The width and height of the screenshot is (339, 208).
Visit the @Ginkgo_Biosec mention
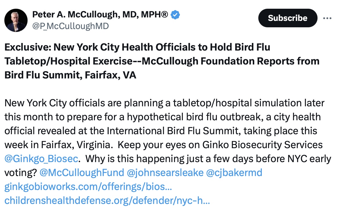click(x=41, y=159)
